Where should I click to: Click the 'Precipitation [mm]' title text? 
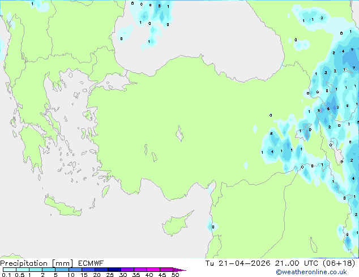[x=36, y=263]
